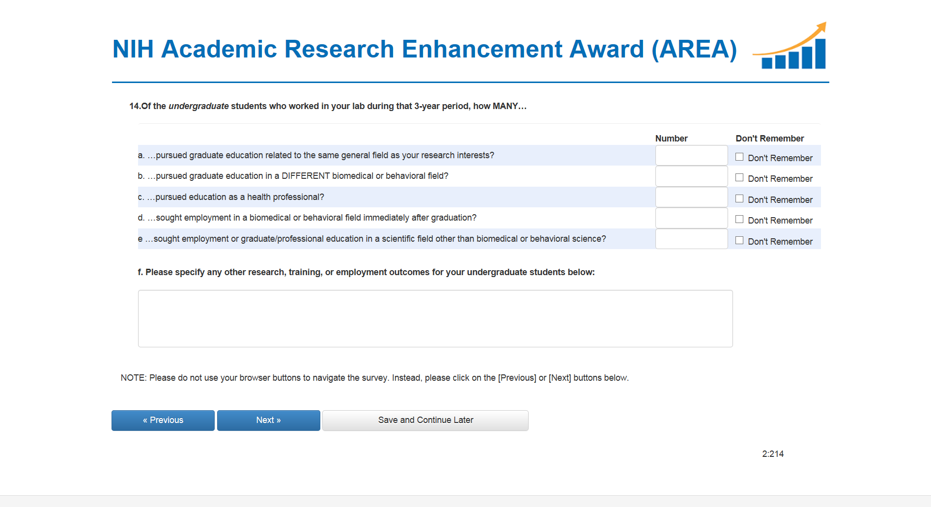Click the other outcomes text area

point(435,318)
